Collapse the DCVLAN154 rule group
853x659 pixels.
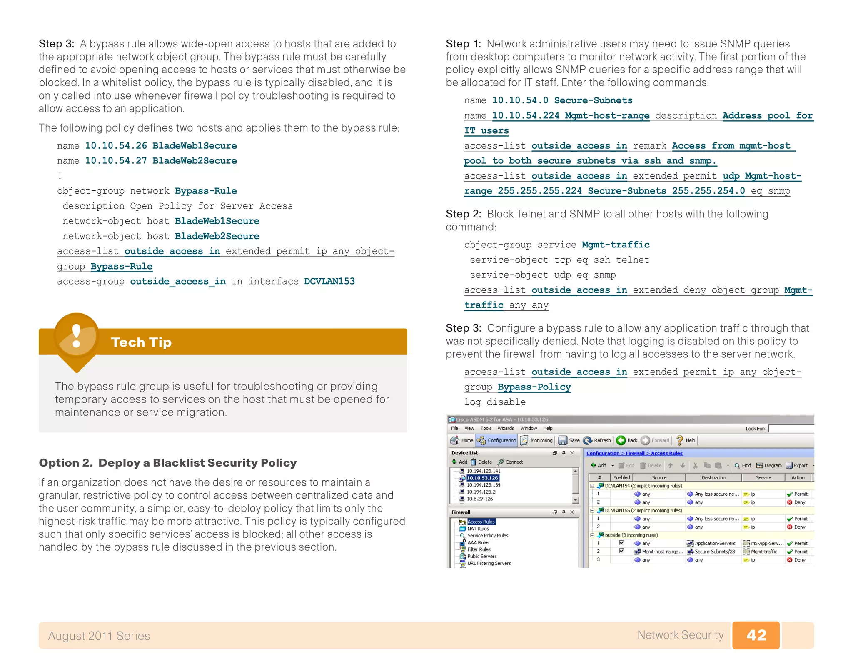point(592,486)
